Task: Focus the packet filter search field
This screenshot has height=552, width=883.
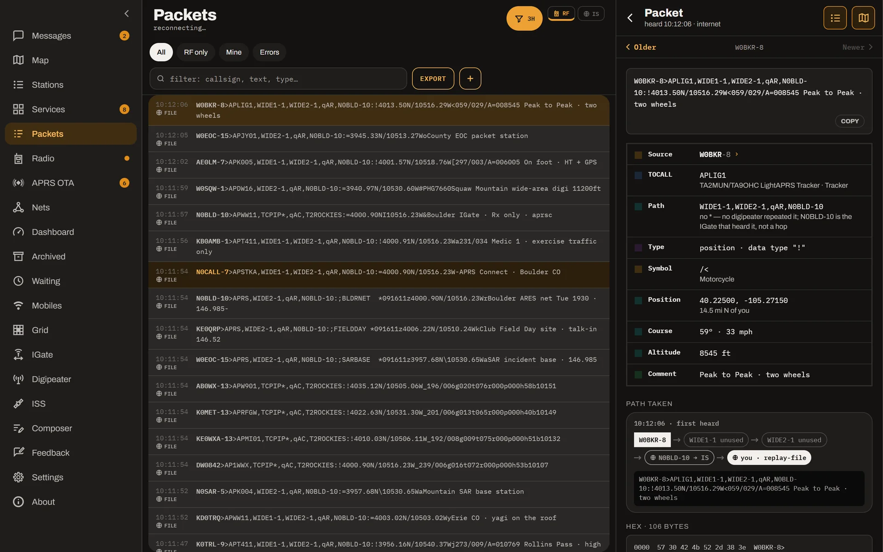Action: 278,79
